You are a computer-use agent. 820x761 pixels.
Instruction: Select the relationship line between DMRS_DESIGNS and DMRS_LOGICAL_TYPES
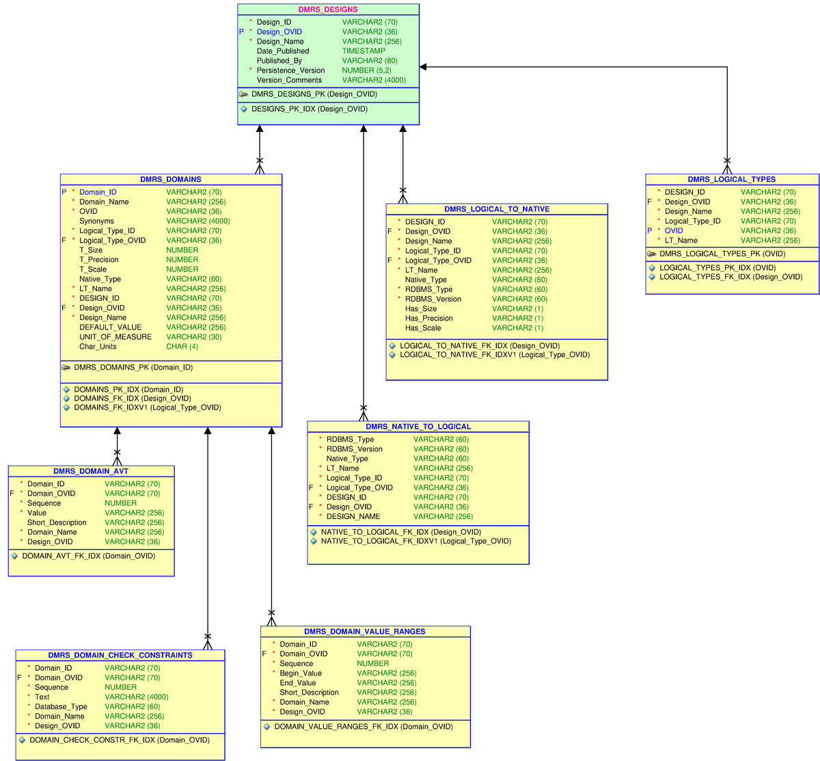[x=581, y=65]
